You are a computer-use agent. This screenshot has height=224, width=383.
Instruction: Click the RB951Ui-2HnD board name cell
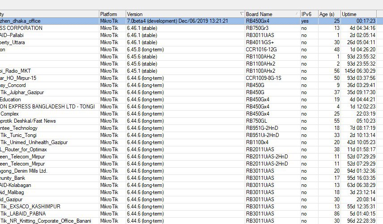click(x=272, y=135)
